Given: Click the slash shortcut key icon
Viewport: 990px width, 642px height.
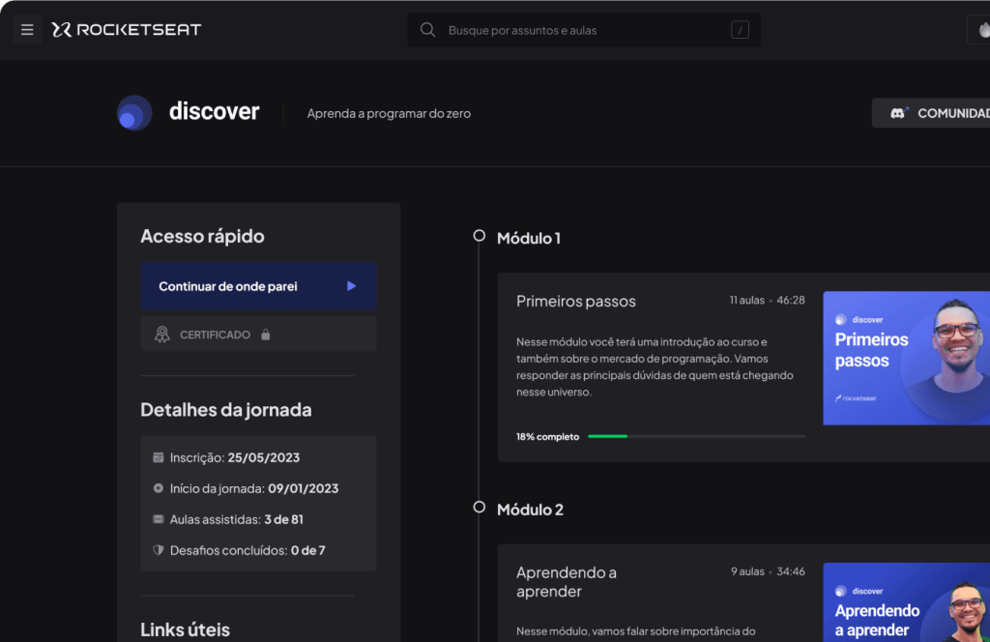Looking at the screenshot, I should click(x=740, y=30).
